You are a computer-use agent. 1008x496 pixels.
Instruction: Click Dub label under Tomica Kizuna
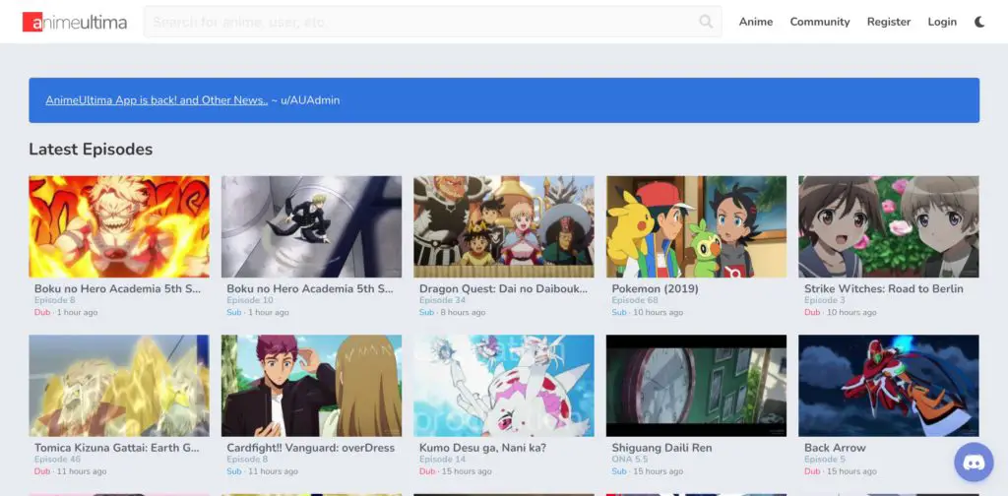(x=41, y=471)
